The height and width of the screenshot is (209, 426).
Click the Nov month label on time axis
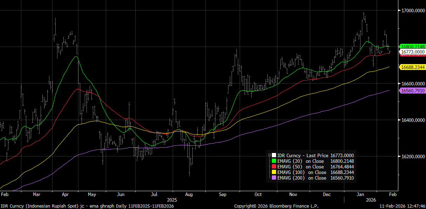coord(294,194)
